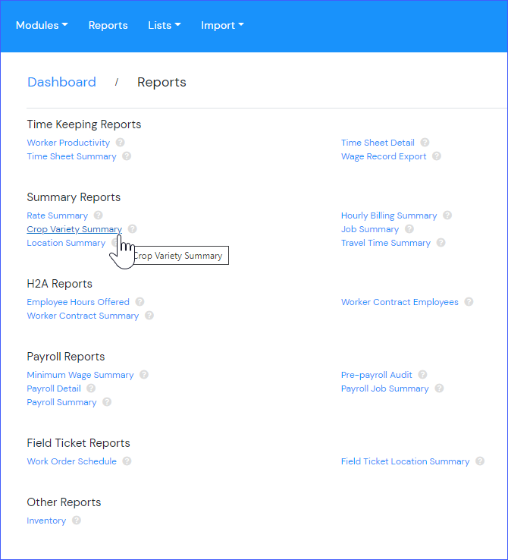Click help icon beside Payroll Job Summary

[439, 389]
